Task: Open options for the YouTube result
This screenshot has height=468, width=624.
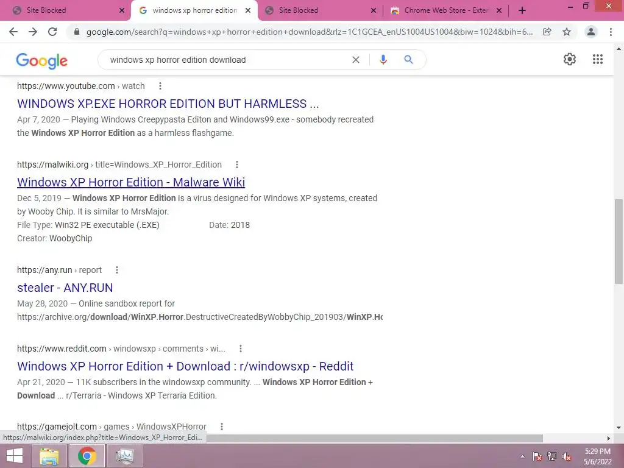Action: pyautogui.click(x=160, y=86)
